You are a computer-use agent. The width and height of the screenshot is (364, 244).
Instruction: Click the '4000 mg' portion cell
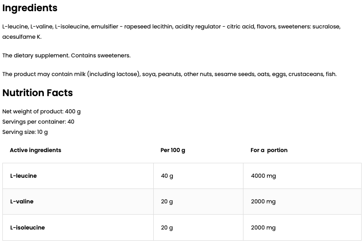point(264,176)
